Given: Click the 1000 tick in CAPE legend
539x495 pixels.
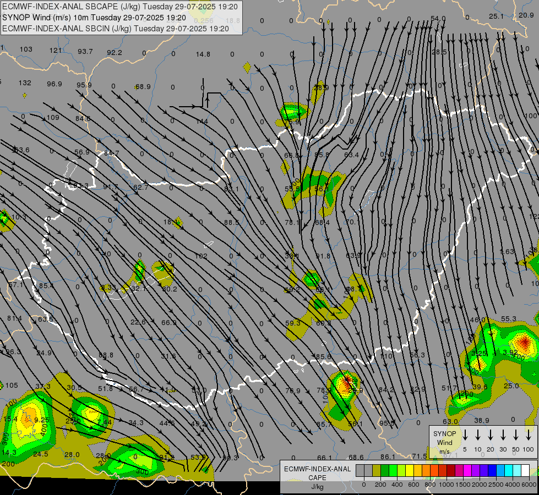Looking at the screenshot, I should click(446, 485).
